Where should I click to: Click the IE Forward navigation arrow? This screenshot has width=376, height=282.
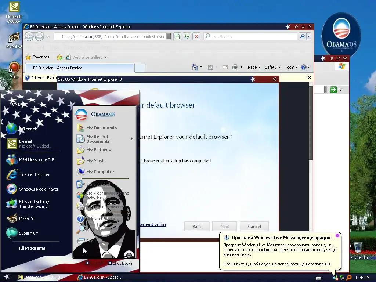pyautogui.click(x=40, y=37)
